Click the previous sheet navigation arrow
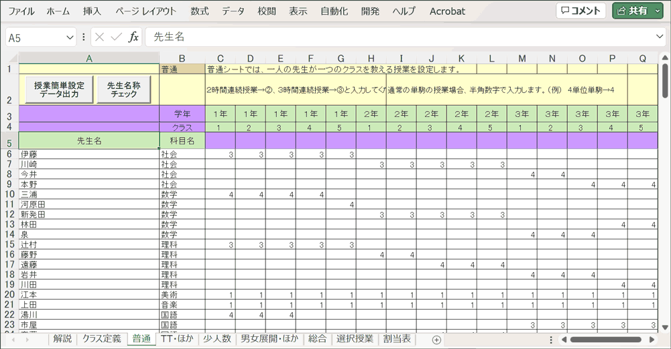The image size is (671, 349). [13, 340]
